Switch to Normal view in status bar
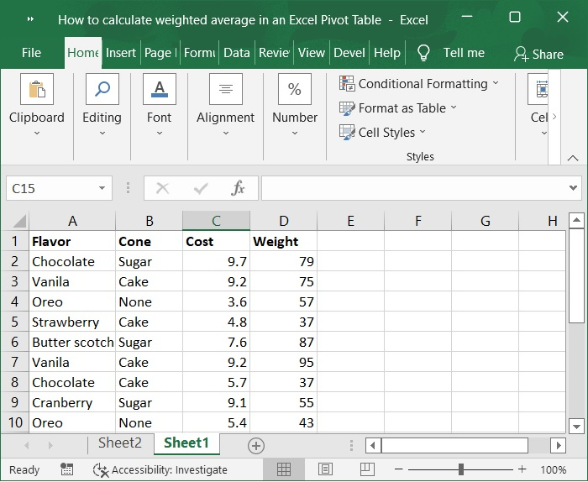The height and width of the screenshot is (482, 588). pos(284,469)
